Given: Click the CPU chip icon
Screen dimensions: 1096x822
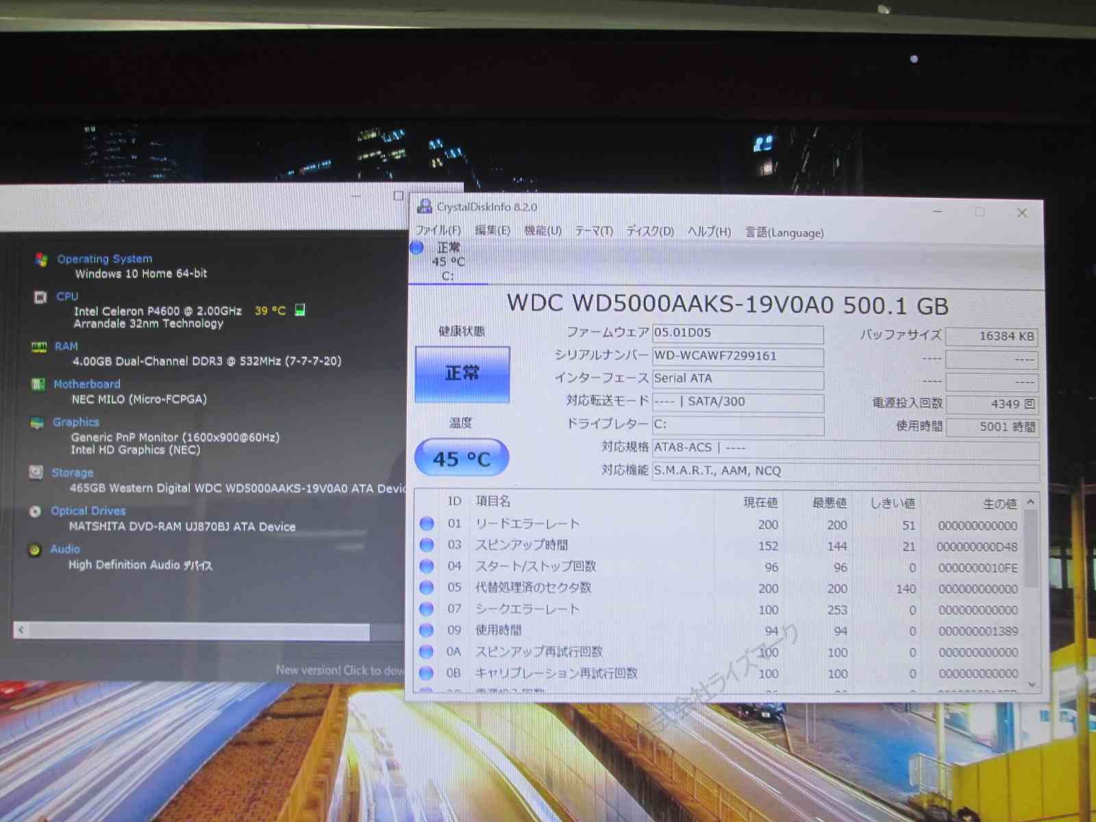Looking at the screenshot, I should pos(40,297).
